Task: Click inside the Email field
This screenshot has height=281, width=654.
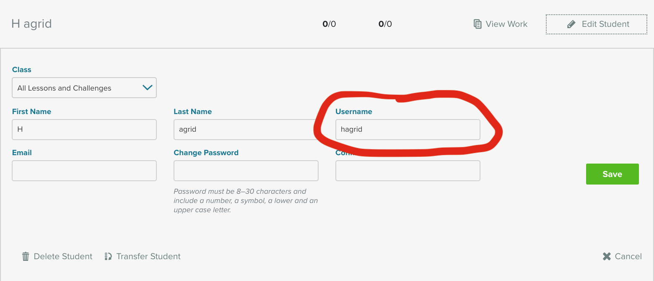Action: (84, 170)
